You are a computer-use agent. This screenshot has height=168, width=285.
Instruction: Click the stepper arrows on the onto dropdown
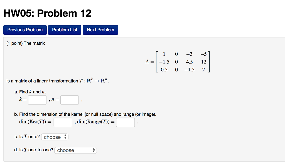(65, 137)
